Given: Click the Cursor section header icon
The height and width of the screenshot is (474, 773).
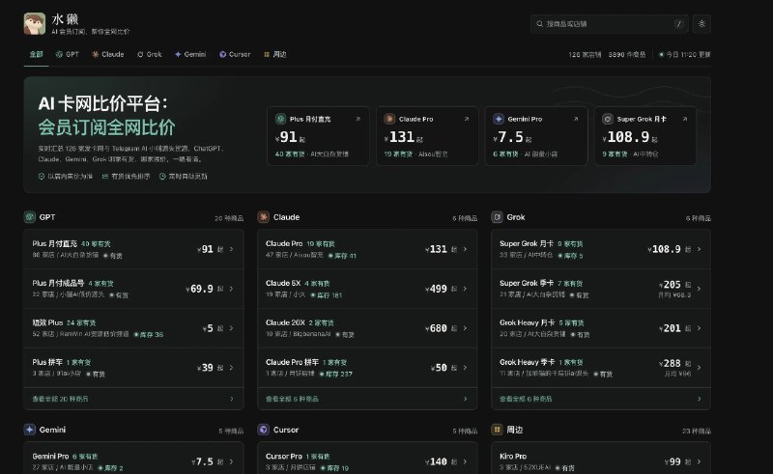Looking at the screenshot, I should point(263,430).
